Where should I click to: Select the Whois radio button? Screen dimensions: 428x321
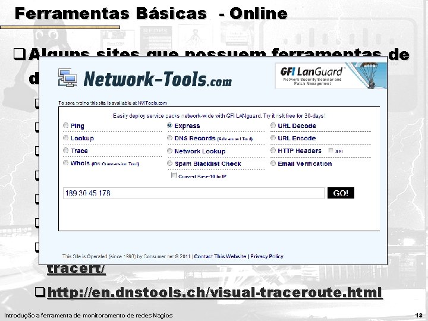click(x=66, y=163)
